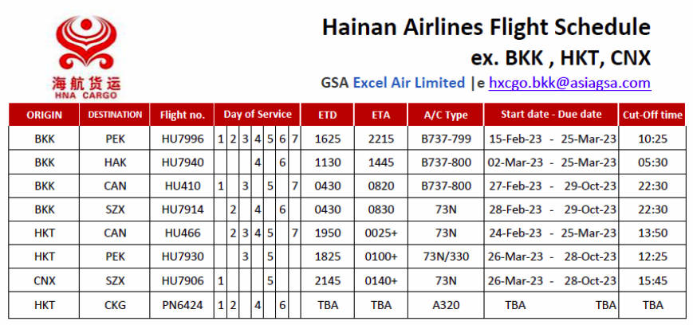Click the Day of Service header

coord(258,115)
